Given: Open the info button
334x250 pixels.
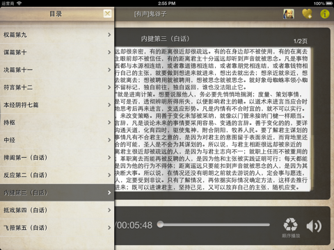Looking at the screenshot, I should coord(325,14).
